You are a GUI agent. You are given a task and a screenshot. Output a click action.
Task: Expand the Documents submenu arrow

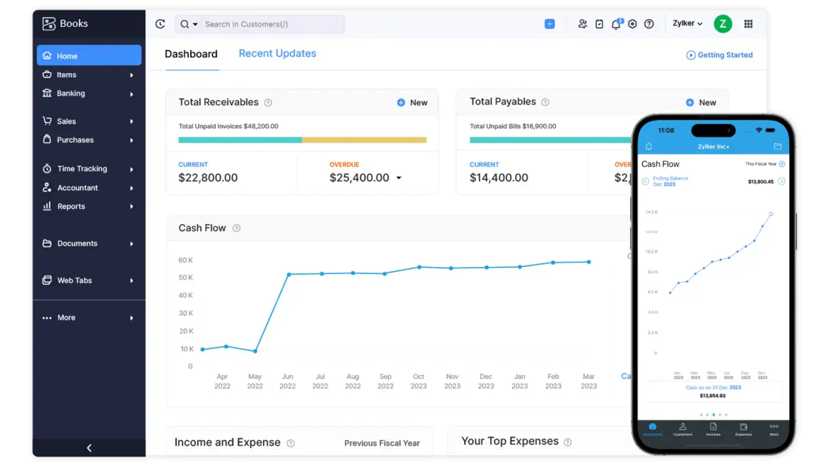pyautogui.click(x=131, y=244)
